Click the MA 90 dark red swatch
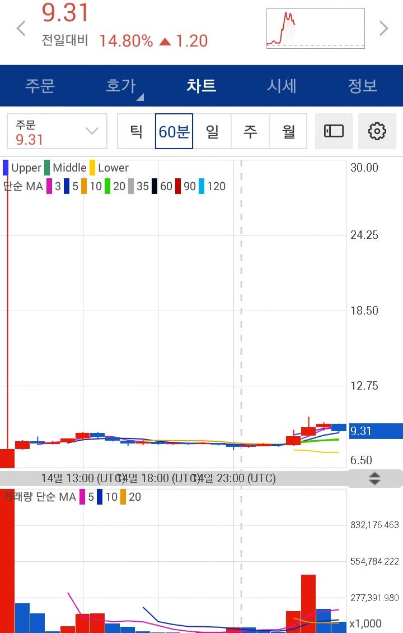403x633 pixels. coord(178,186)
